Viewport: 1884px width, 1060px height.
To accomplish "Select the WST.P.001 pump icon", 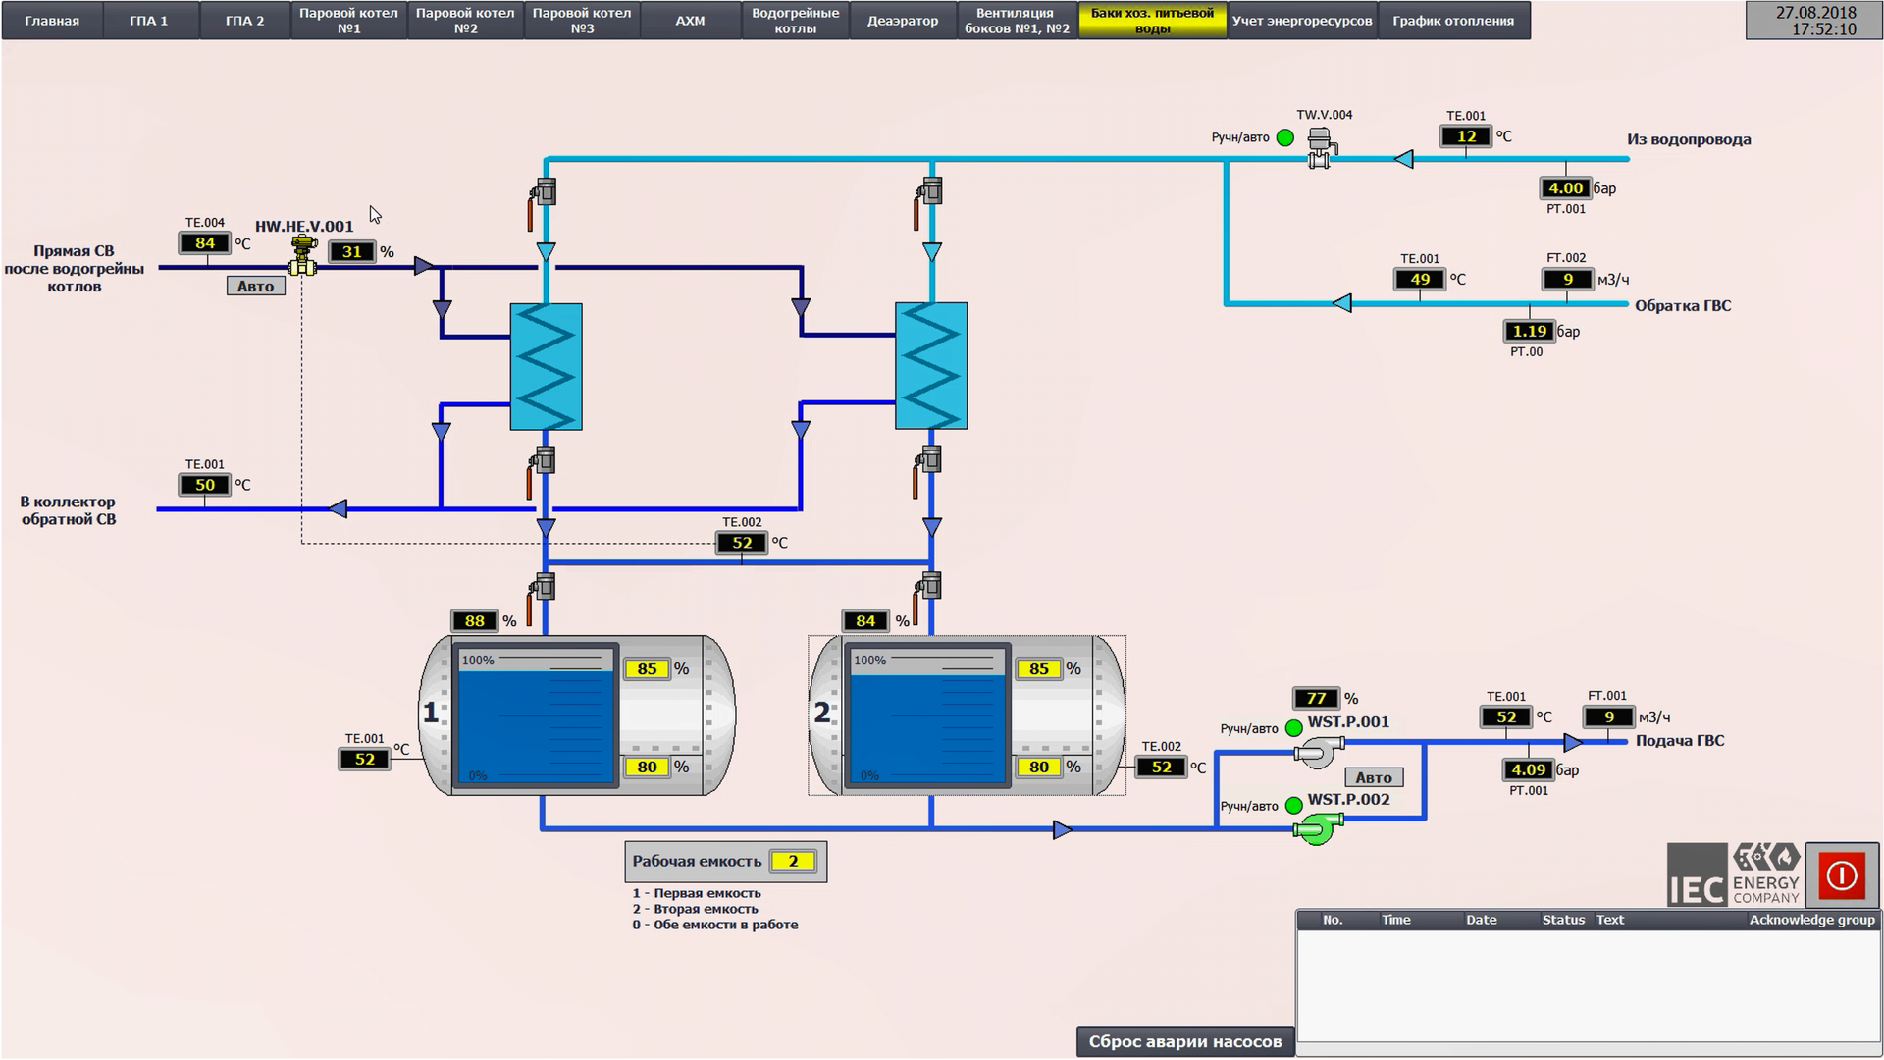I will tap(1317, 754).
